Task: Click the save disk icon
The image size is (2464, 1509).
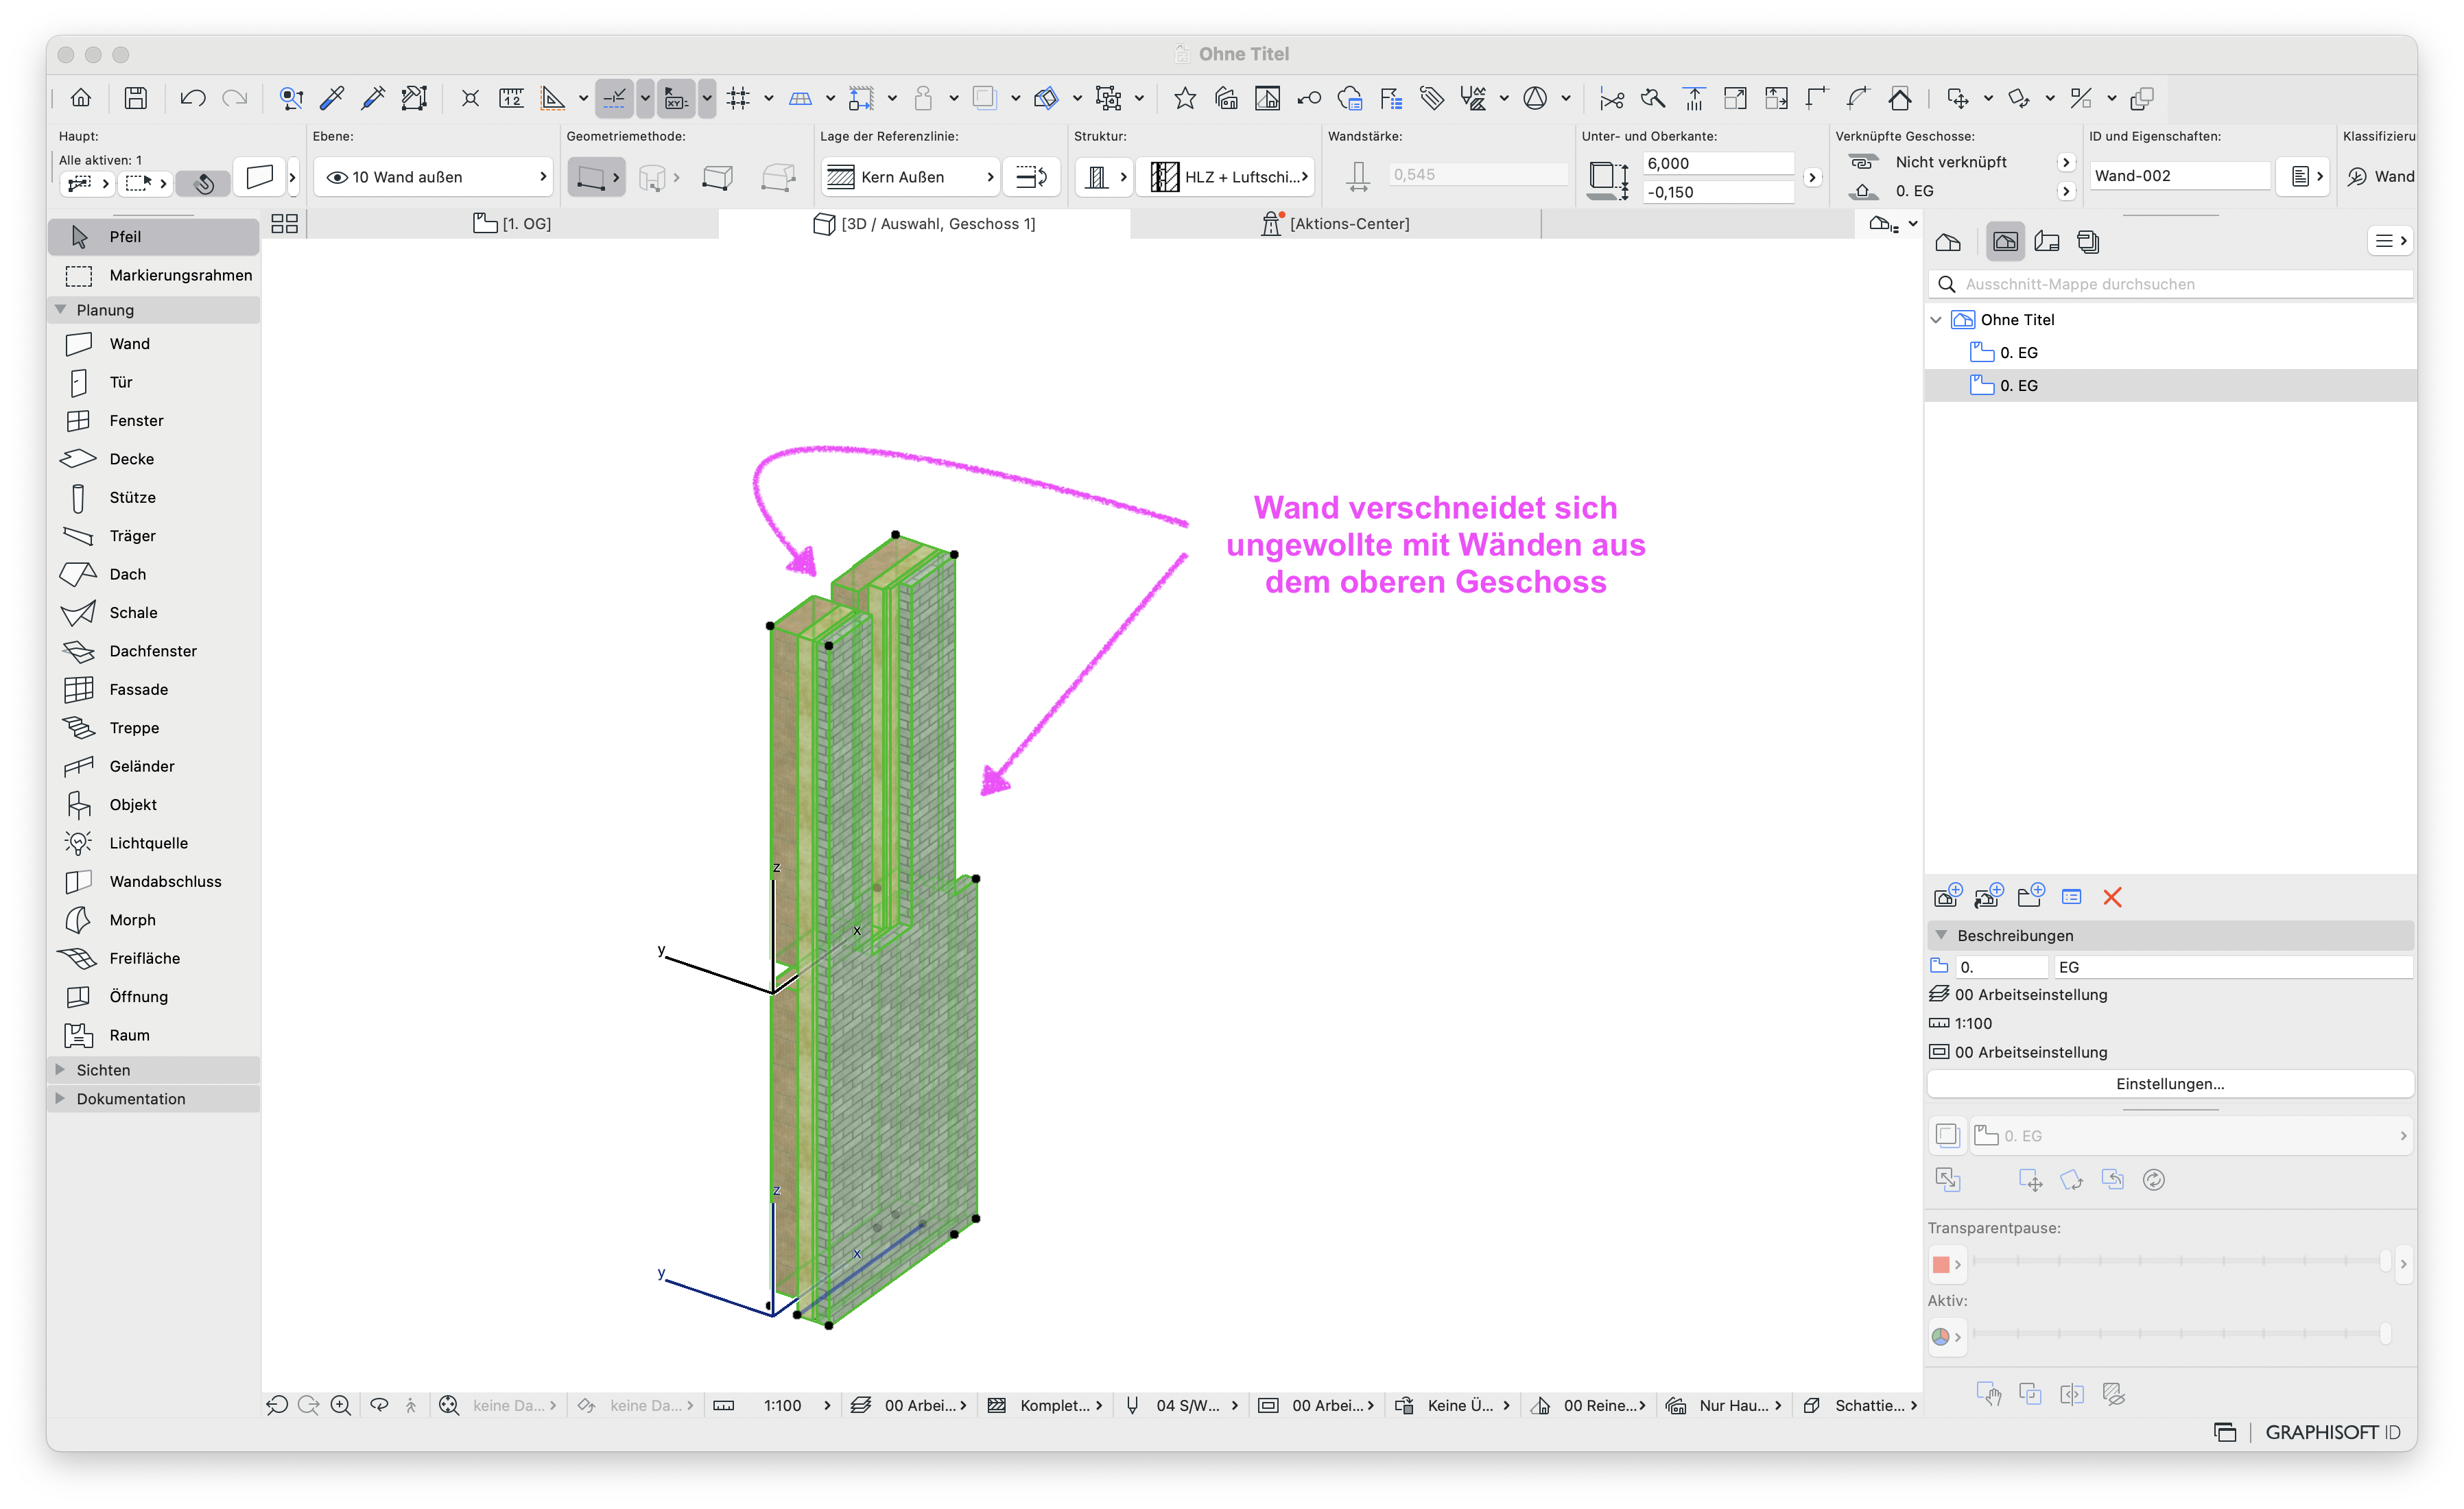Action: point(135,98)
